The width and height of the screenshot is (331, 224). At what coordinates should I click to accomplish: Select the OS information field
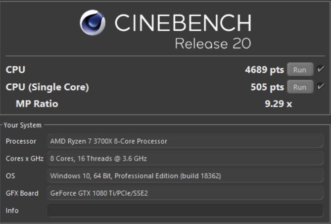(185, 175)
